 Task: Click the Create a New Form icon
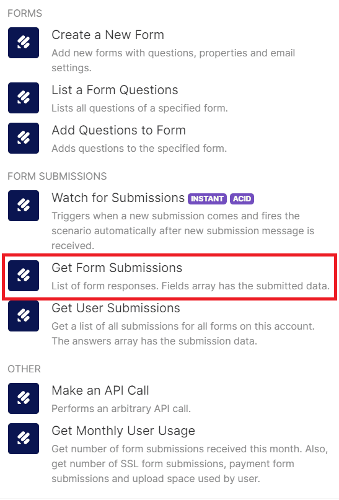tap(24, 43)
